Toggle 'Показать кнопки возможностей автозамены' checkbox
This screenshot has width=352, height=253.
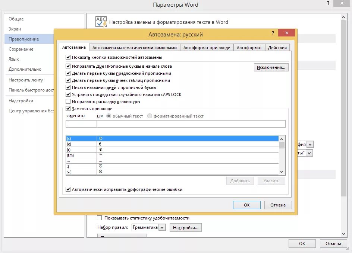click(68, 57)
